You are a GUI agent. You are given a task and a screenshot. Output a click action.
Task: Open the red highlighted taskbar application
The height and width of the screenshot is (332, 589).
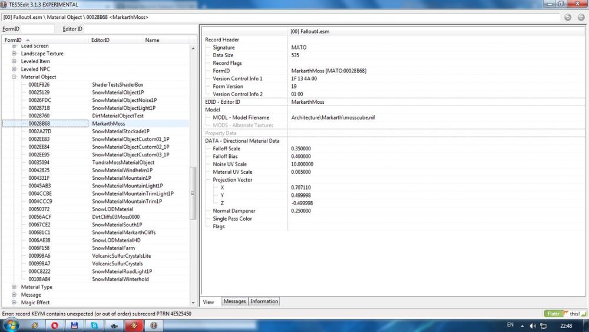point(134,326)
